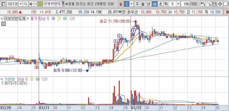
Task: Click the speaker sound alert icon
Action: pos(31,4)
